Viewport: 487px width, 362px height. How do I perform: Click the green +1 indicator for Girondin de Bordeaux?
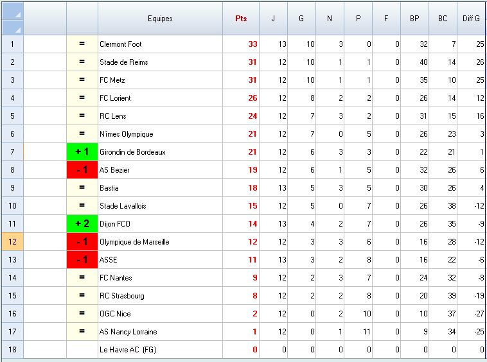tap(82, 152)
